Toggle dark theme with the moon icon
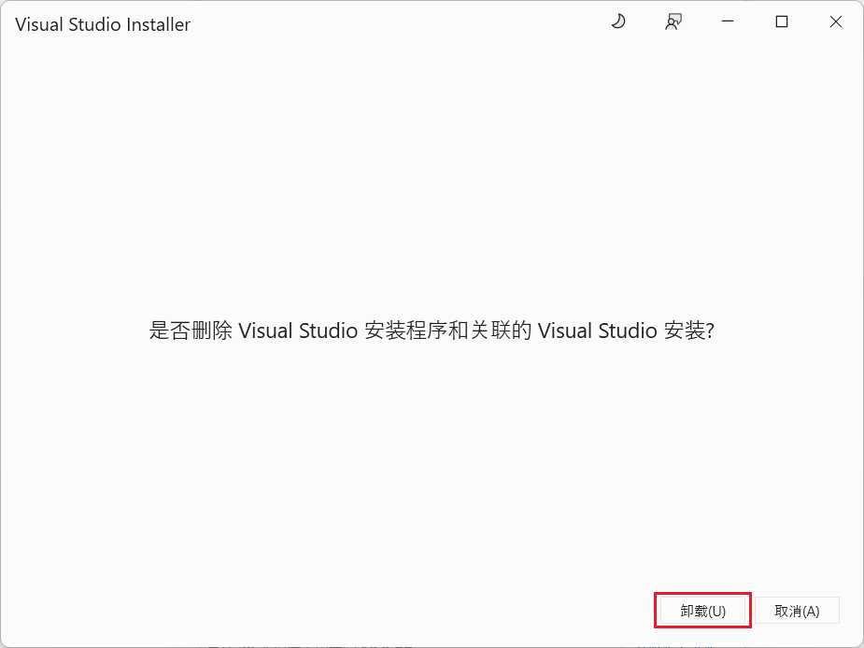The image size is (864, 648). tap(618, 21)
